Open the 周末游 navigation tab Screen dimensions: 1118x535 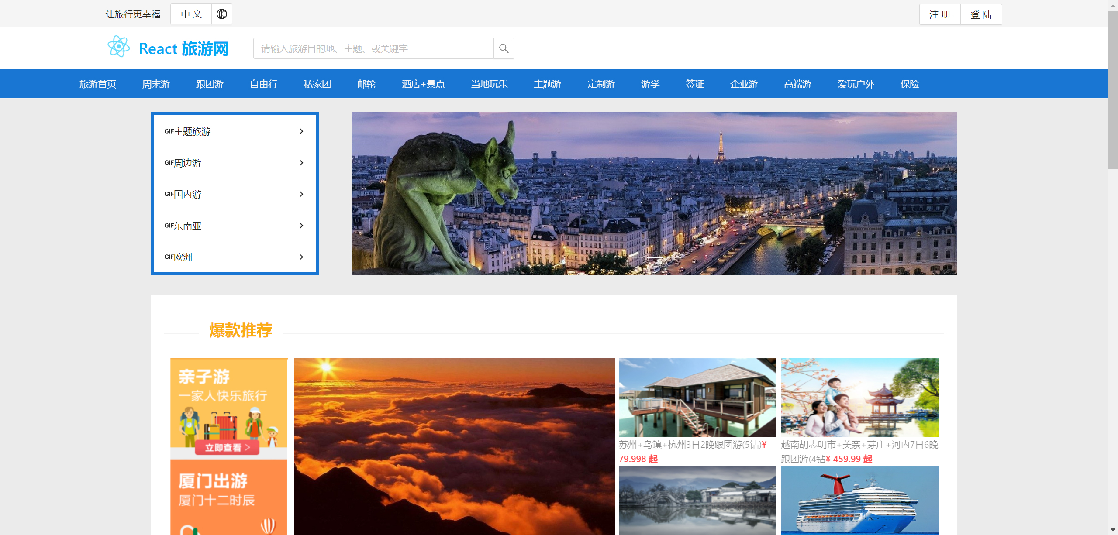156,84
